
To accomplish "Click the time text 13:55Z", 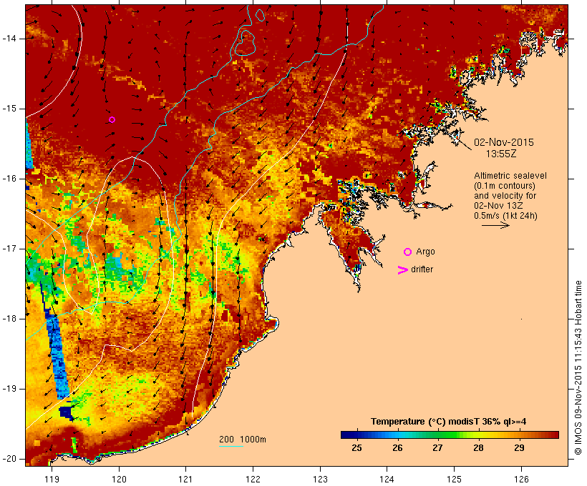I will pyautogui.click(x=501, y=154).
